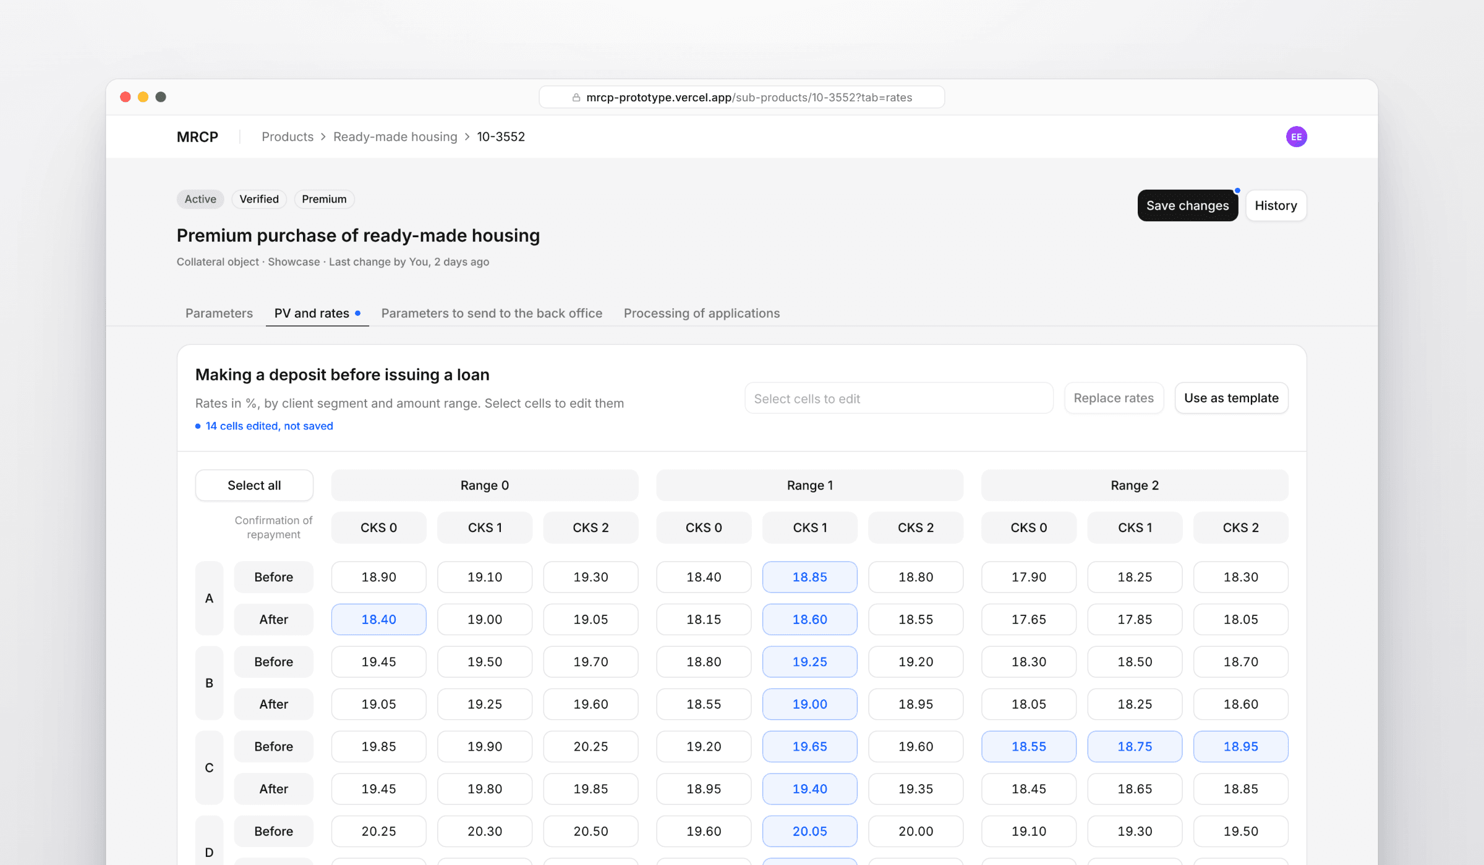Select edited 18.40 cell in segment A After
This screenshot has height=865, width=1484.
point(378,619)
